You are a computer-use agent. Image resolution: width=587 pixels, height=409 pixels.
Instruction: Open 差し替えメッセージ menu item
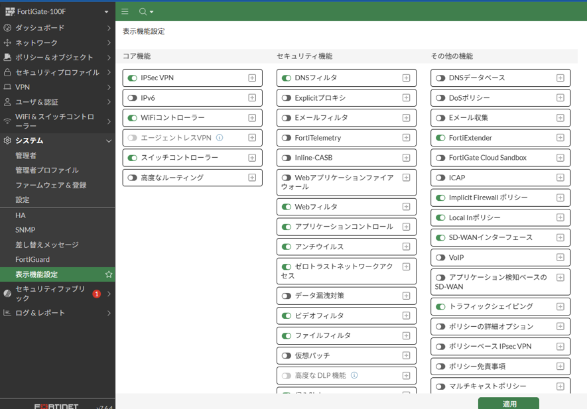(47, 245)
